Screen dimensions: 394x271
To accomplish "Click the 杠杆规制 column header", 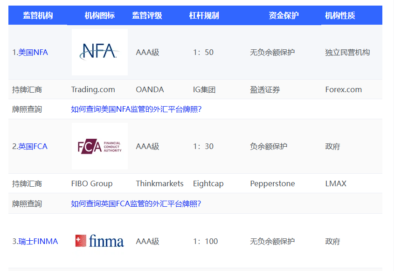I will tap(204, 15).
